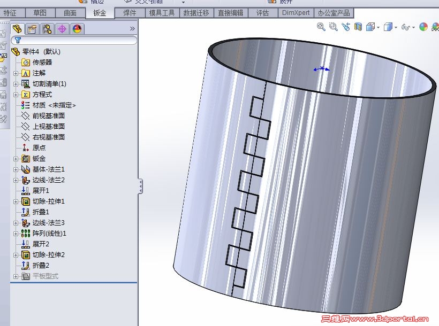Viewport: 439px width, 326px height.
Task: Expand the 切割清单(1) node
Action: 16,84
